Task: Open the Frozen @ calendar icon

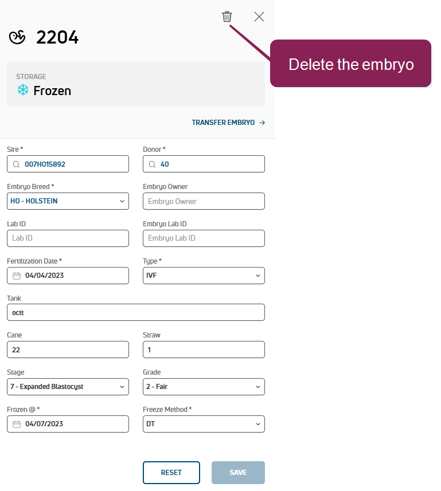Action: click(17, 424)
